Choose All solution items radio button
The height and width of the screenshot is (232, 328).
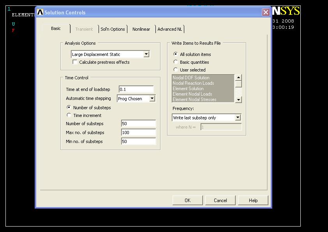(x=176, y=54)
